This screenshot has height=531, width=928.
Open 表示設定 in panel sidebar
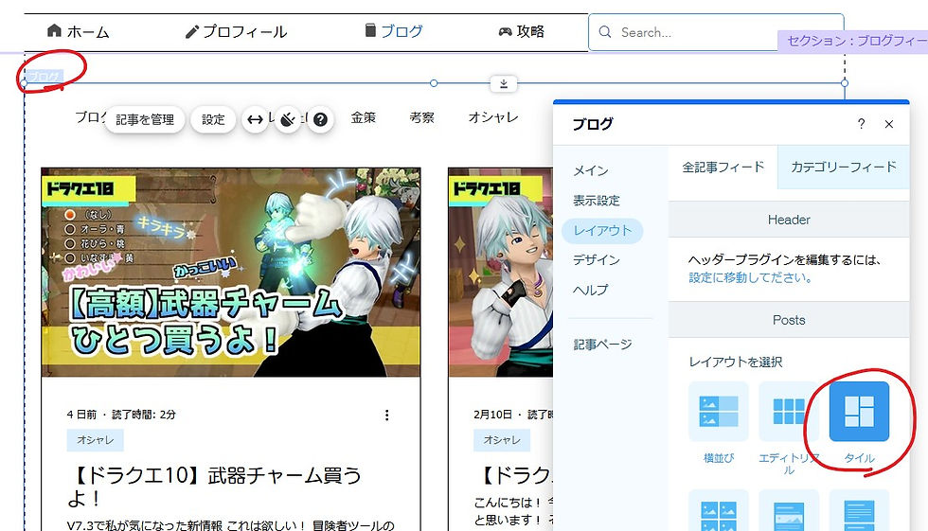pyautogui.click(x=597, y=201)
